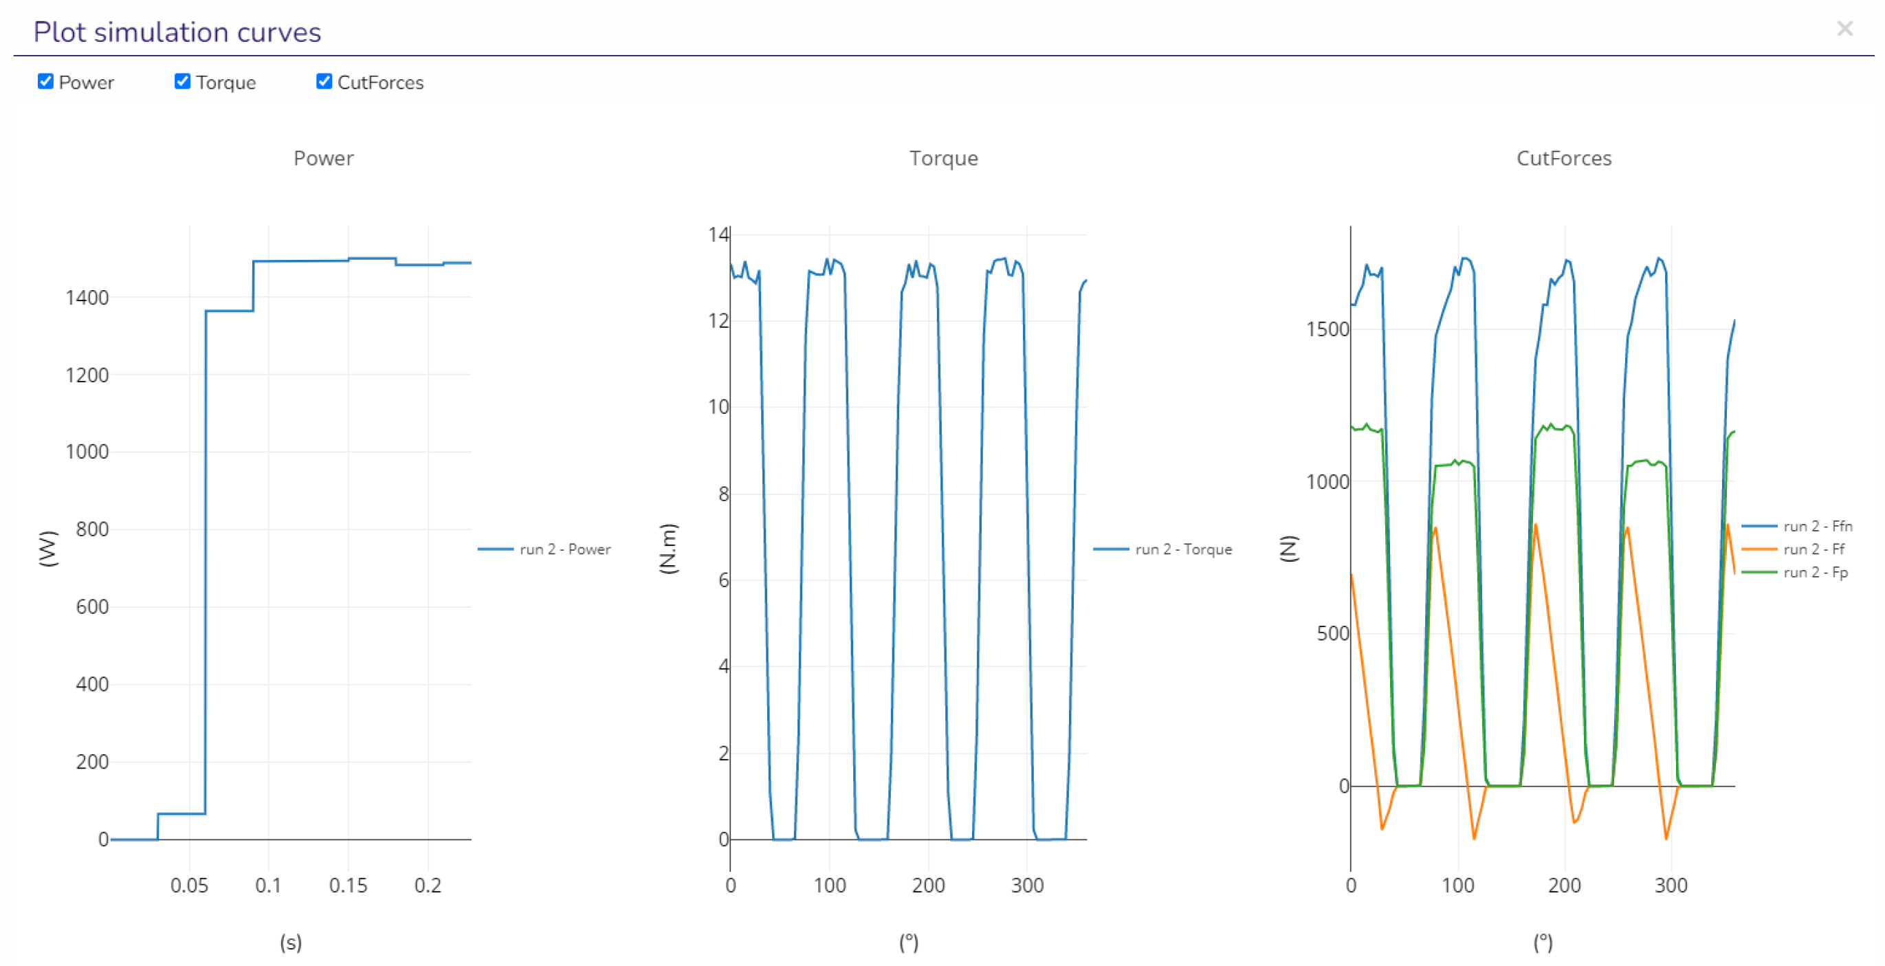
Task: Click the CutForces chart title
Action: (x=1564, y=158)
